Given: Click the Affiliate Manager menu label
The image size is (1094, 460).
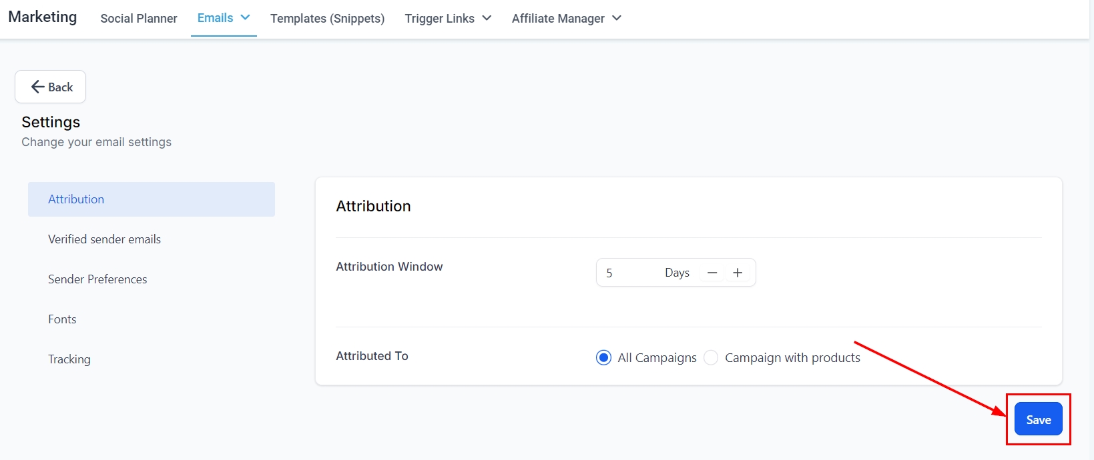Looking at the screenshot, I should click(x=558, y=19).
